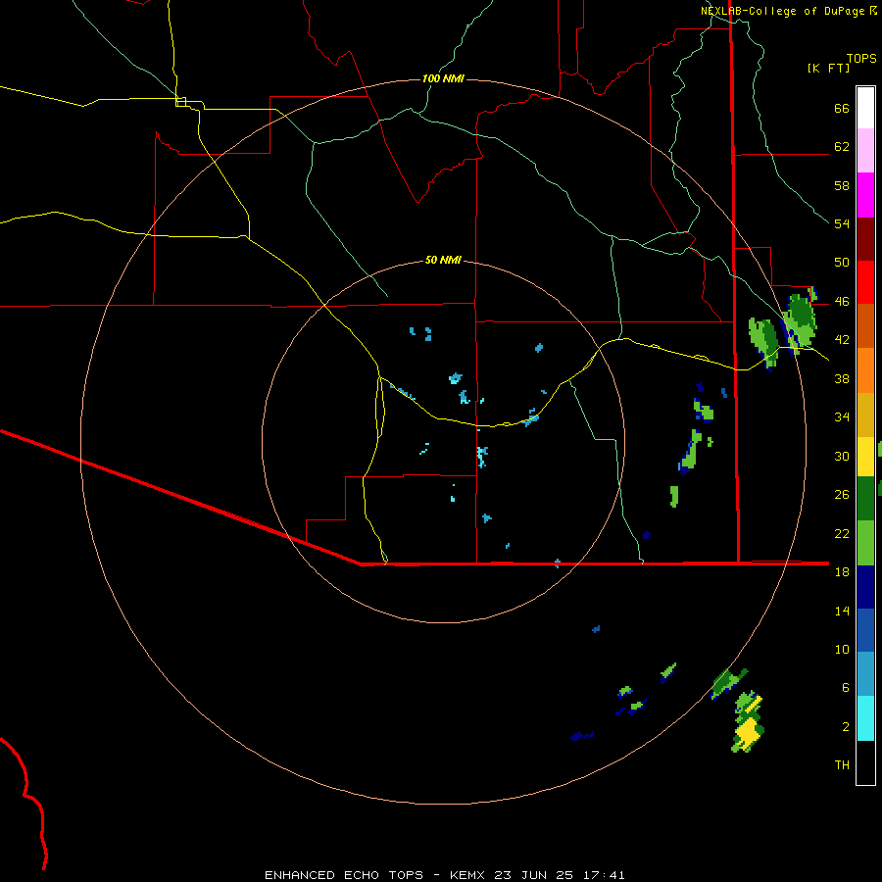
Task: Click the light pink legend swatch
Action: tap(865, 151)
